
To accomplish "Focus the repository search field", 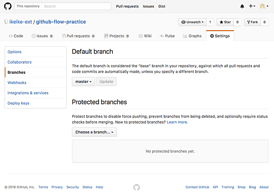I will coord(76,6).
